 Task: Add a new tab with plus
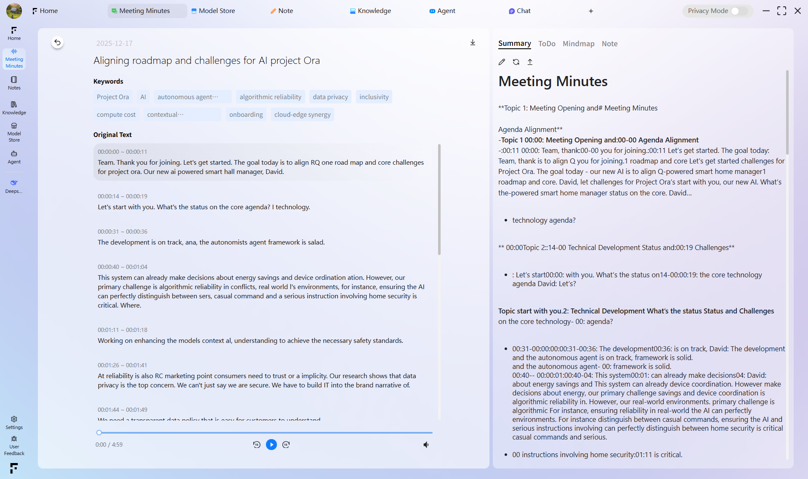tap(591, 11)
